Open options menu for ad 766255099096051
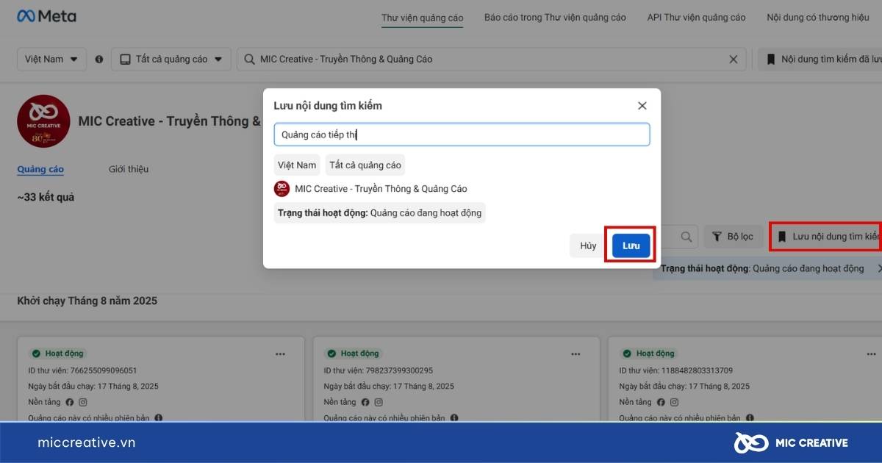This screenshot has width=882, height=463. click(280, 353)
